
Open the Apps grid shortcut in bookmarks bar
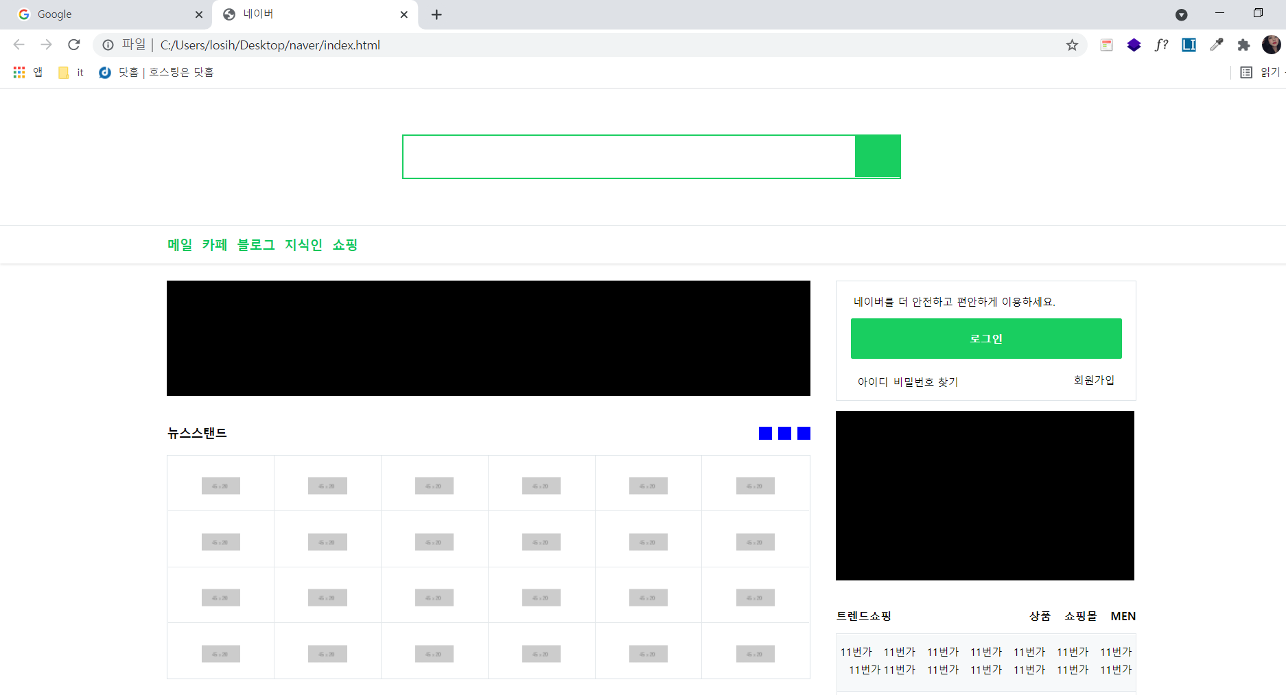point(27,72)
